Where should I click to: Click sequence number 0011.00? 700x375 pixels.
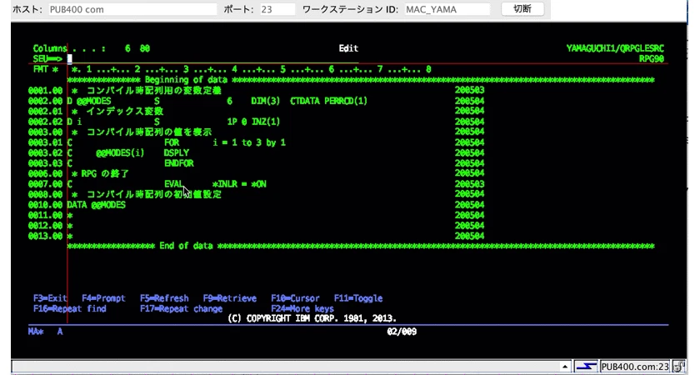45,215
